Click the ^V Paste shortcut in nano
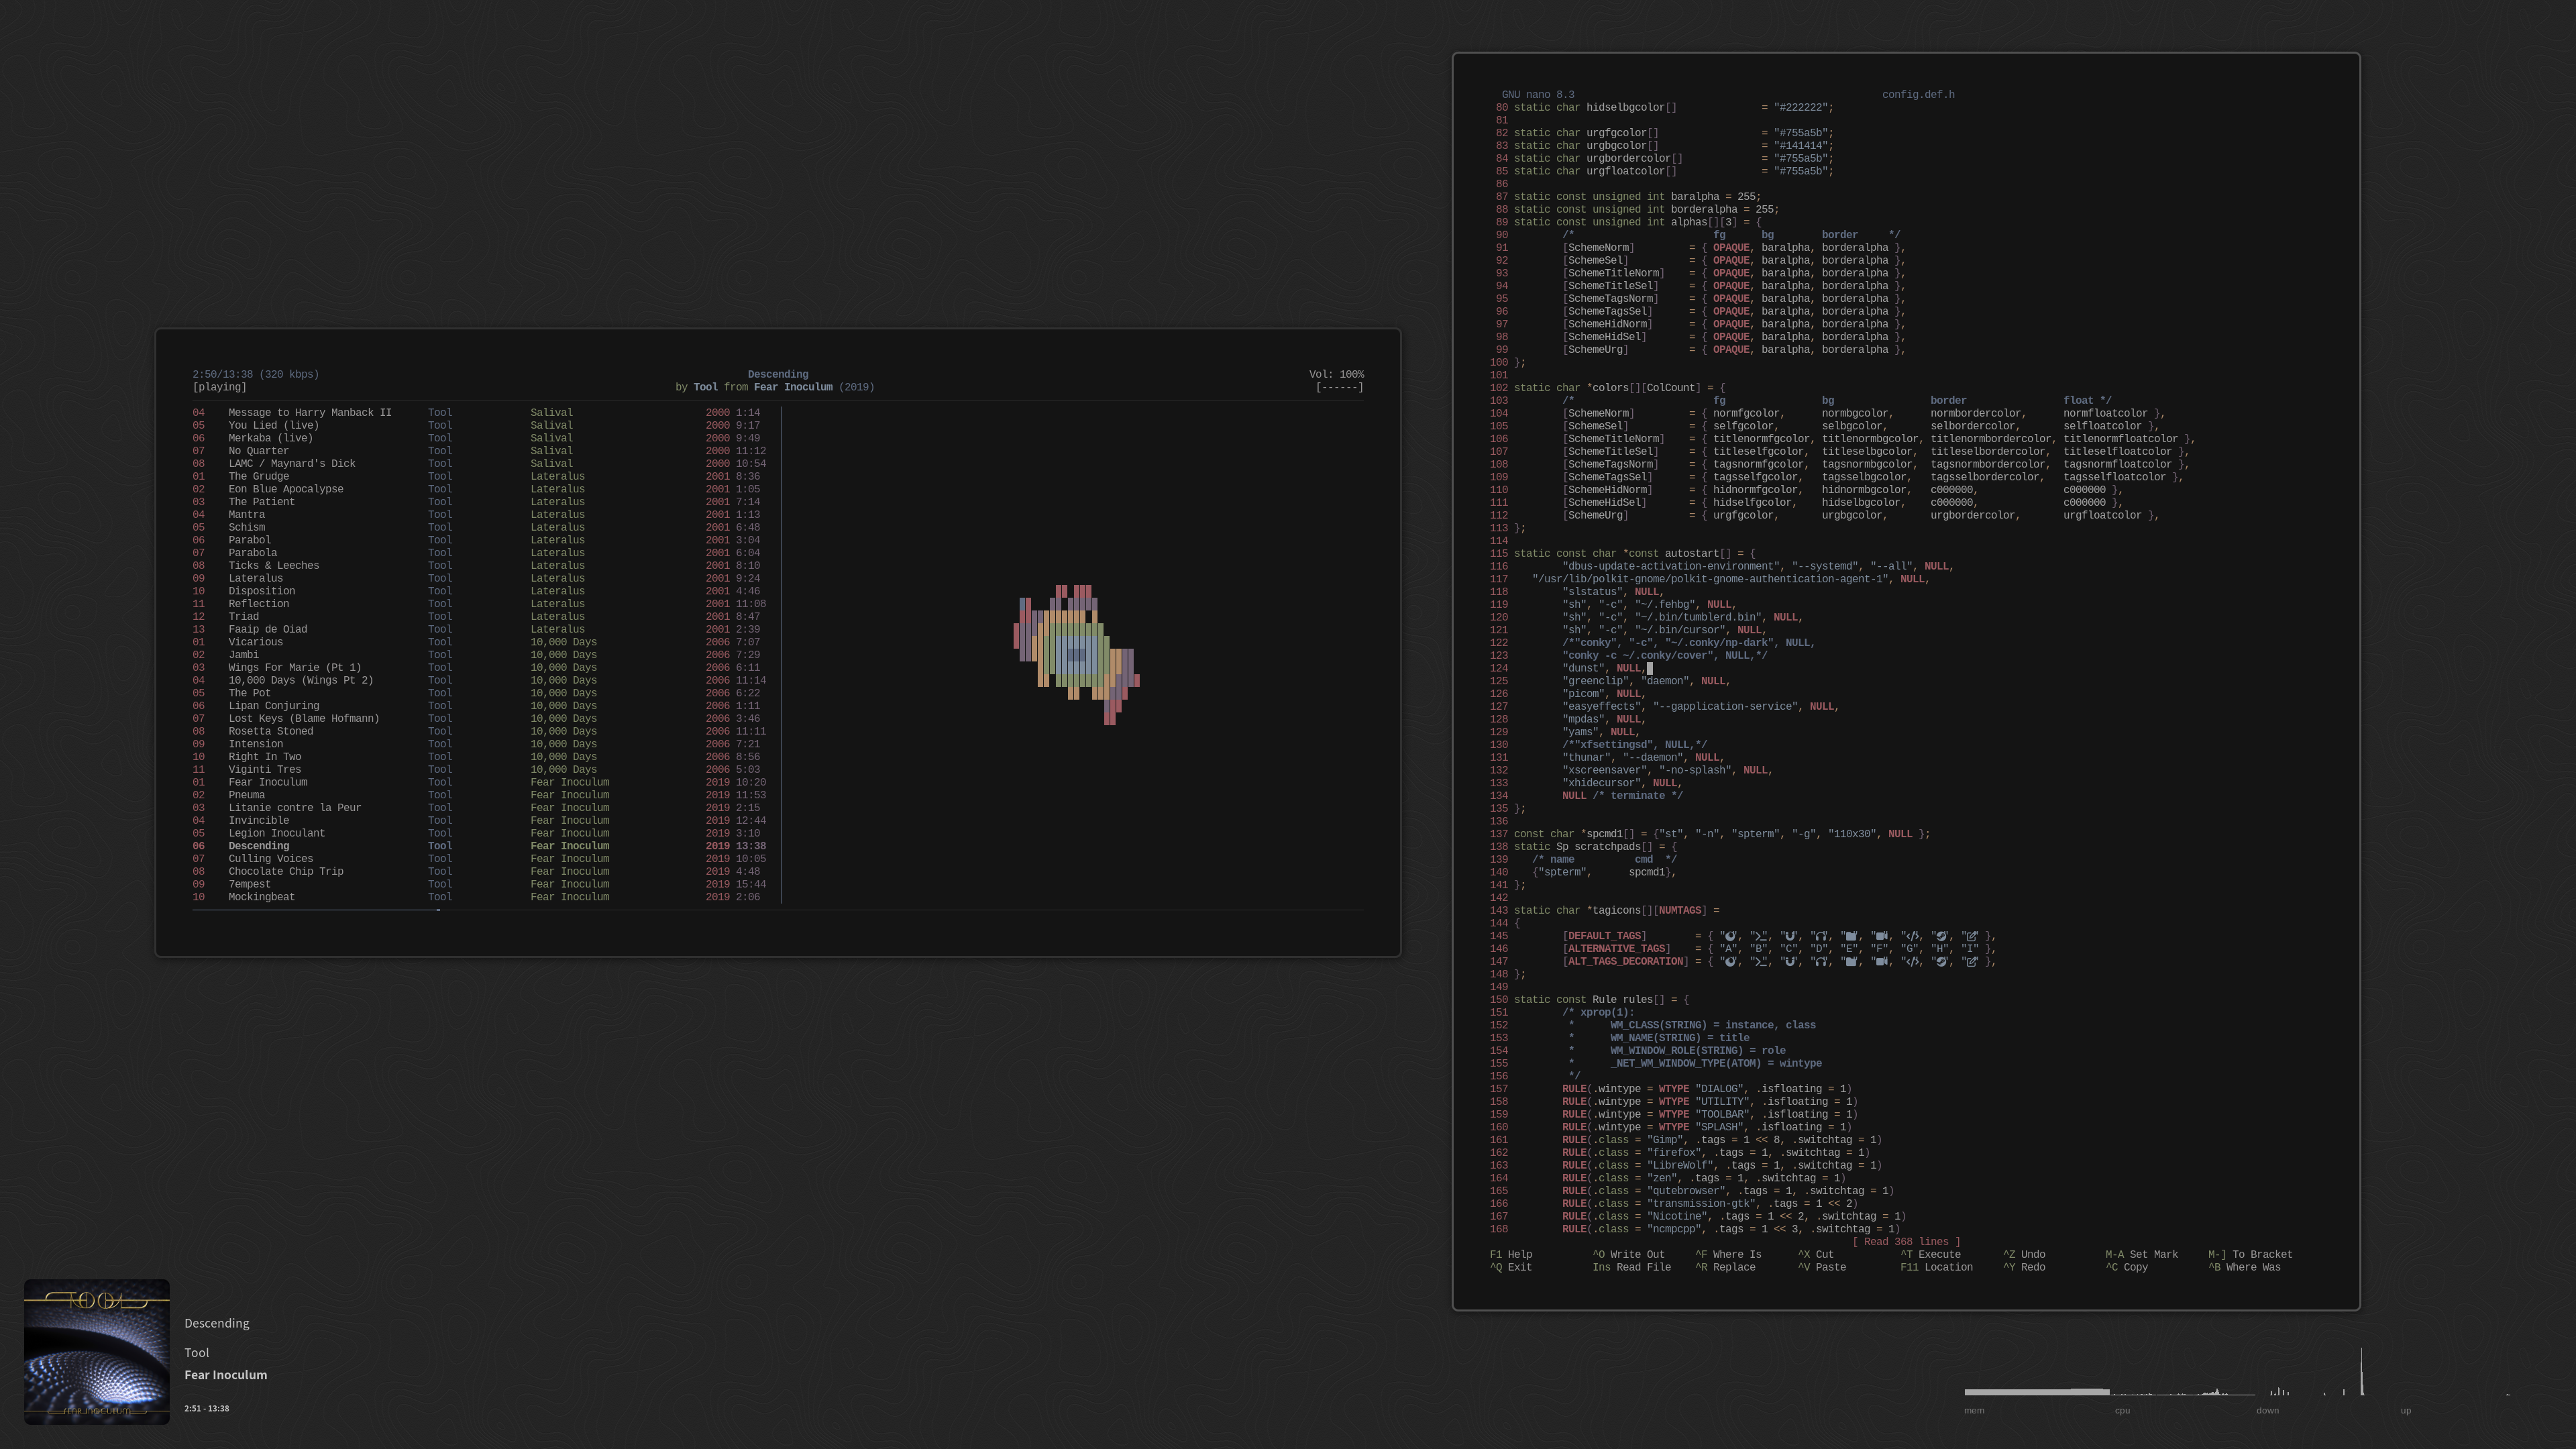The image size is (2576, 1449). (1822, 1267)
